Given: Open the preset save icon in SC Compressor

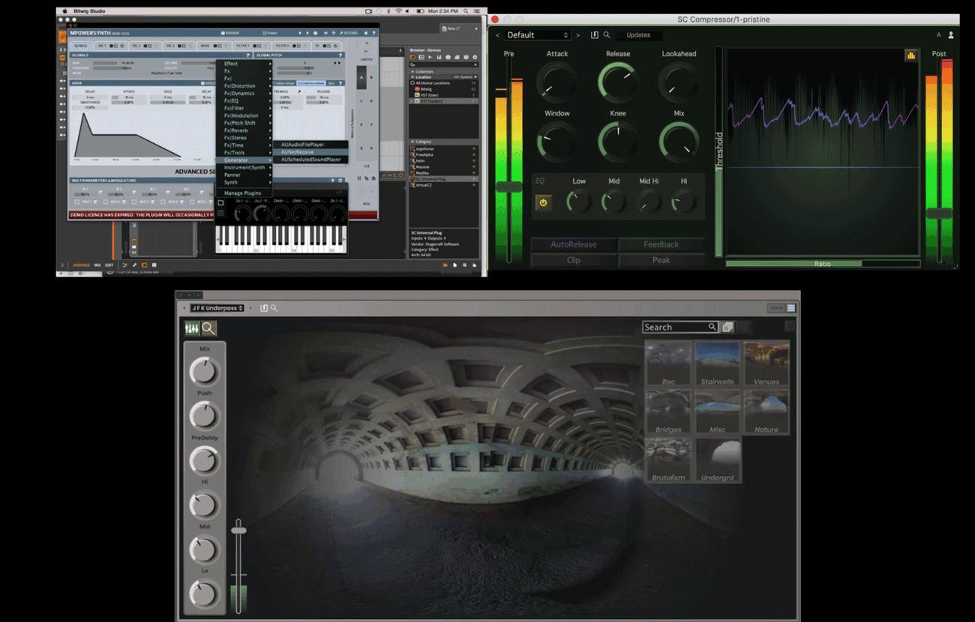Looking at the screenshot, I should click(x=595, y=34).
